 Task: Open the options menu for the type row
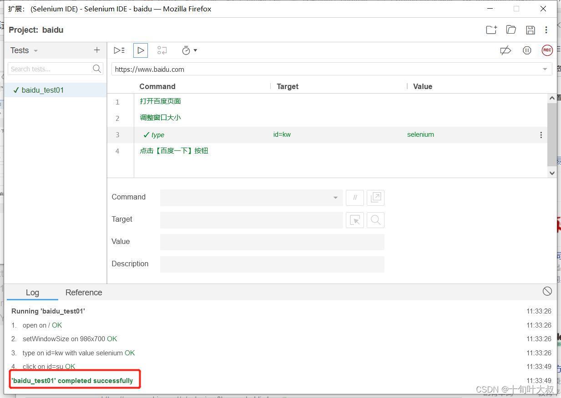pyautogui.click(x=541, y=135)
